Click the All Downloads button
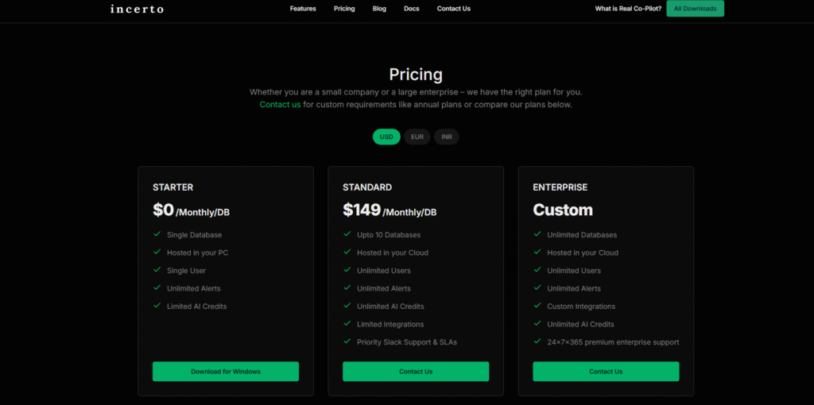The image size is (814, 405). [695, 9]
